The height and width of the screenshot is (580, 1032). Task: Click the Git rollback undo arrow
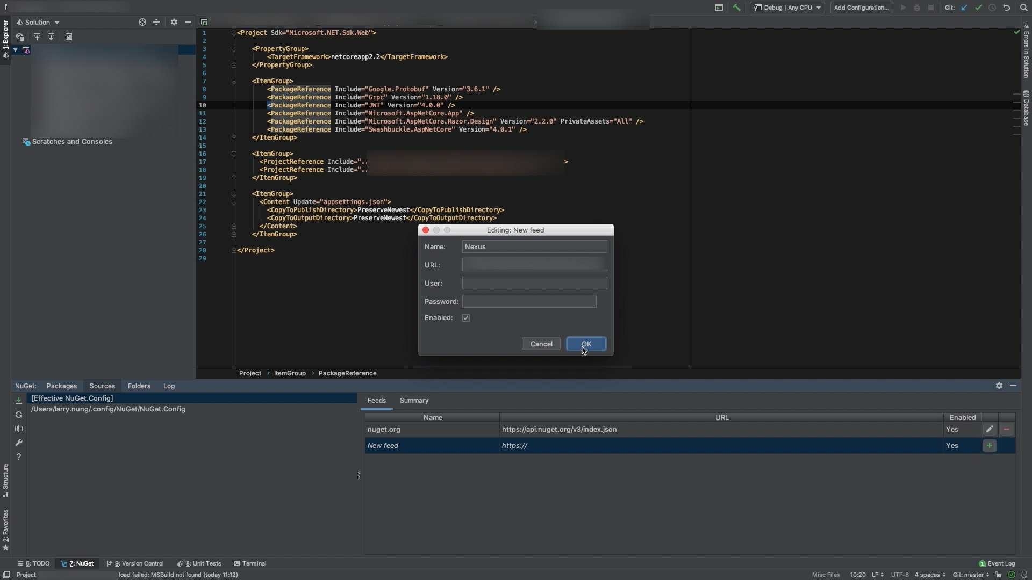tap(1007, 8)
